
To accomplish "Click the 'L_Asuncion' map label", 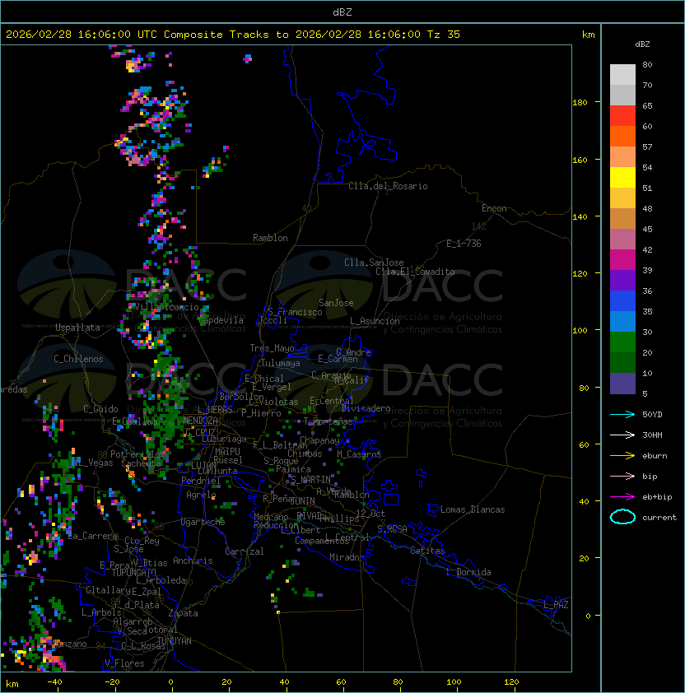I will tap(375, 321).
